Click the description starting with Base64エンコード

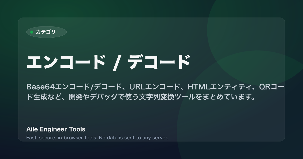[x=156, y=92]
